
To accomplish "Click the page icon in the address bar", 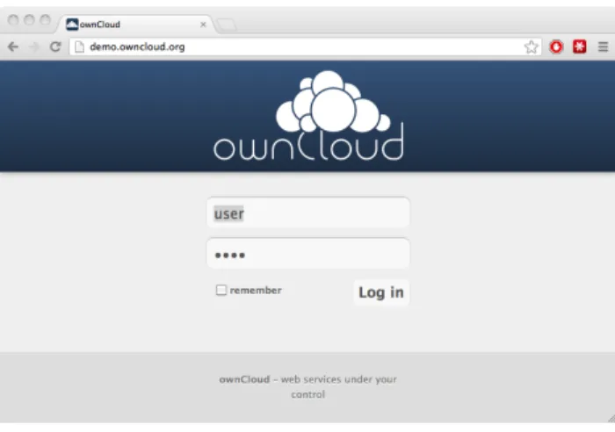I will point(80,47).
